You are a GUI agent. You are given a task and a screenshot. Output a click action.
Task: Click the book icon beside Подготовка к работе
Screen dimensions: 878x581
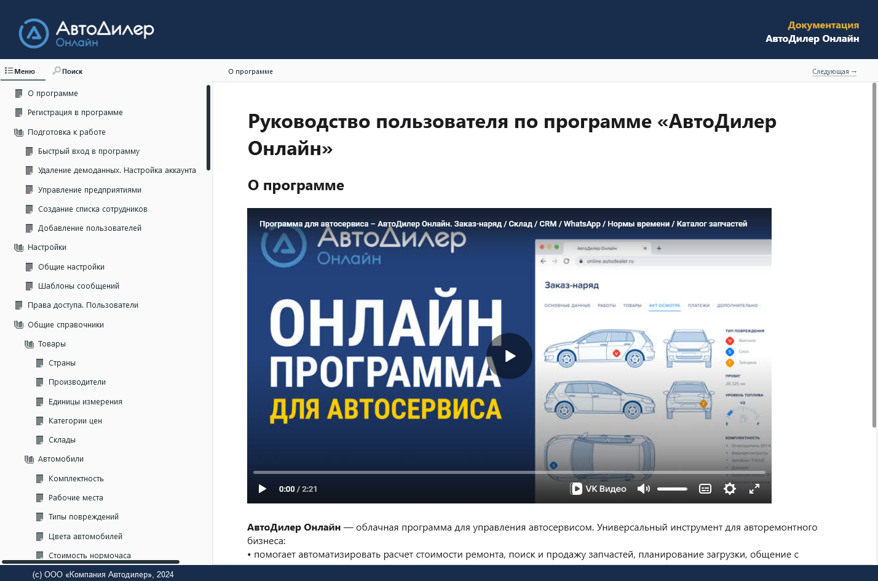19,132
